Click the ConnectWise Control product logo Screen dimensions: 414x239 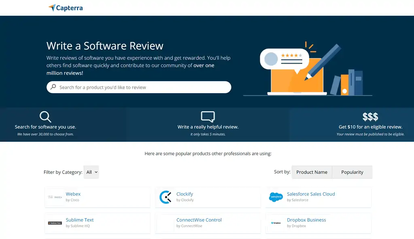166,222
